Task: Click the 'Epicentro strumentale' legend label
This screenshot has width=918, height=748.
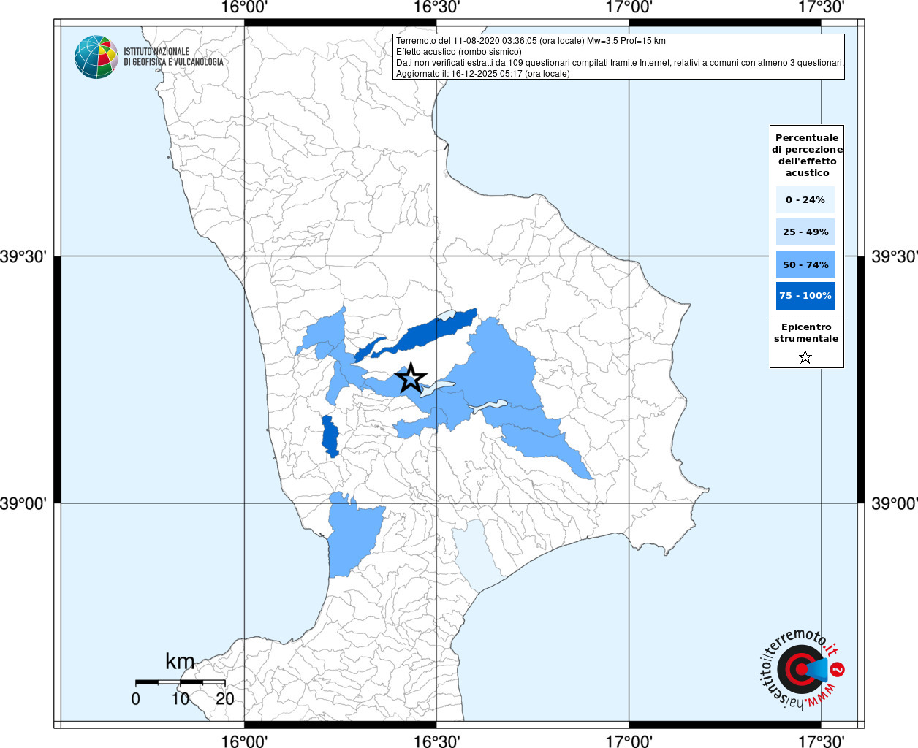Action: pyautogui.click(x=806, y=332)
